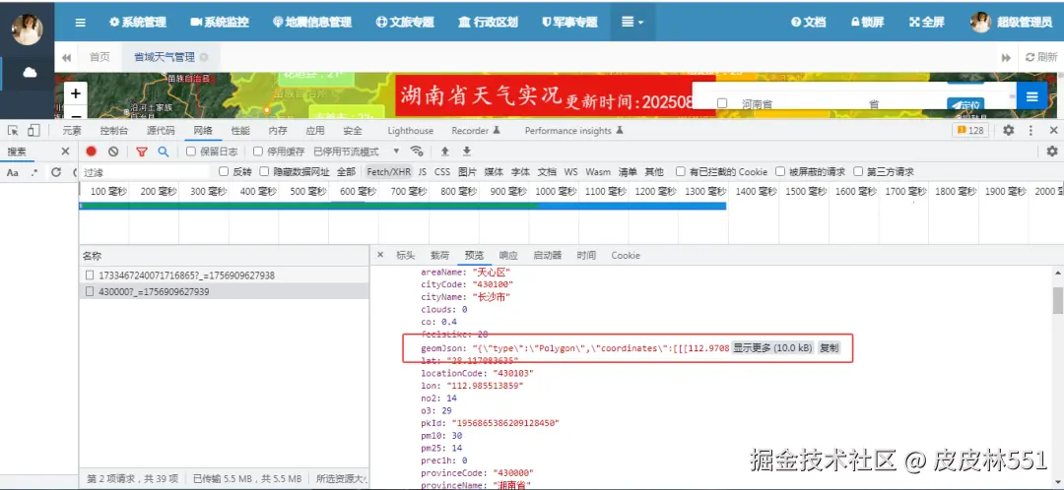Enable the 停用缓存 checkbox
Screen dimensions: 1064x490
click(x=258, y=152)
